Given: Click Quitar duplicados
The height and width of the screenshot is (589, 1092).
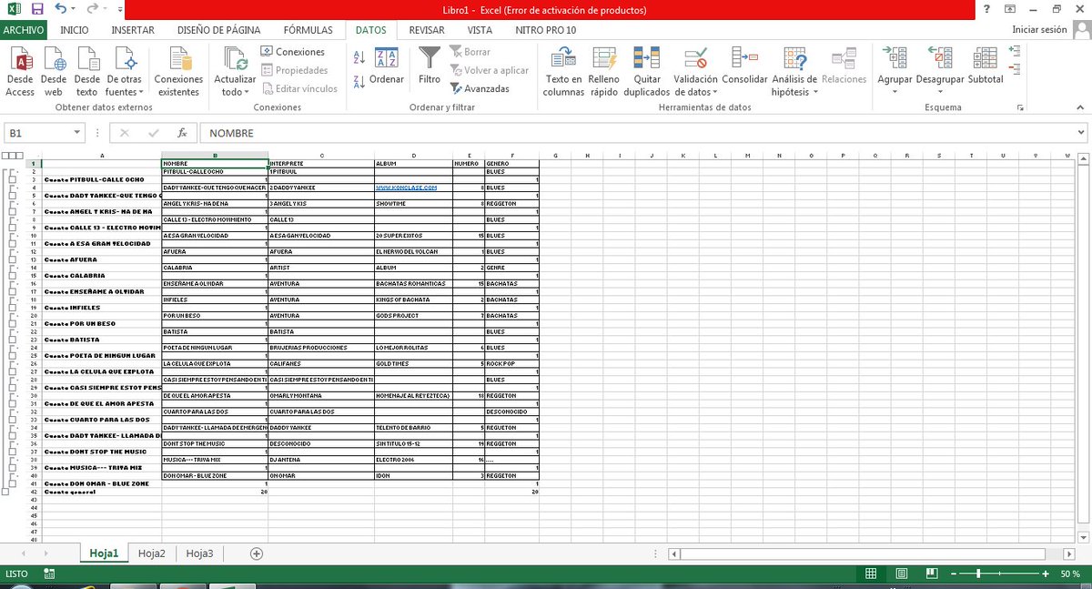Looking at the screenshot, I should click(x=647, y=72).
